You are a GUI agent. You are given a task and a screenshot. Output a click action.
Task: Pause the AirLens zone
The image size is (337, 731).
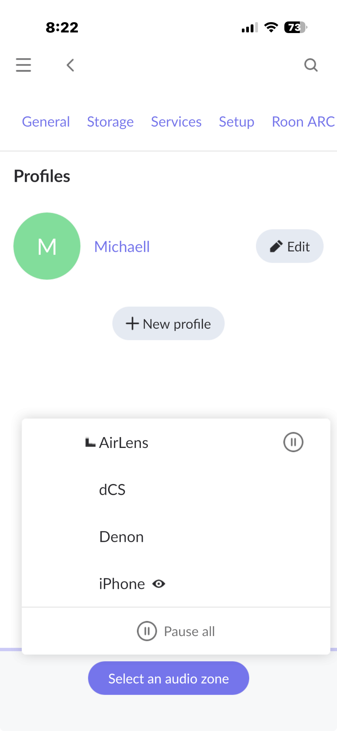[293, 442]
